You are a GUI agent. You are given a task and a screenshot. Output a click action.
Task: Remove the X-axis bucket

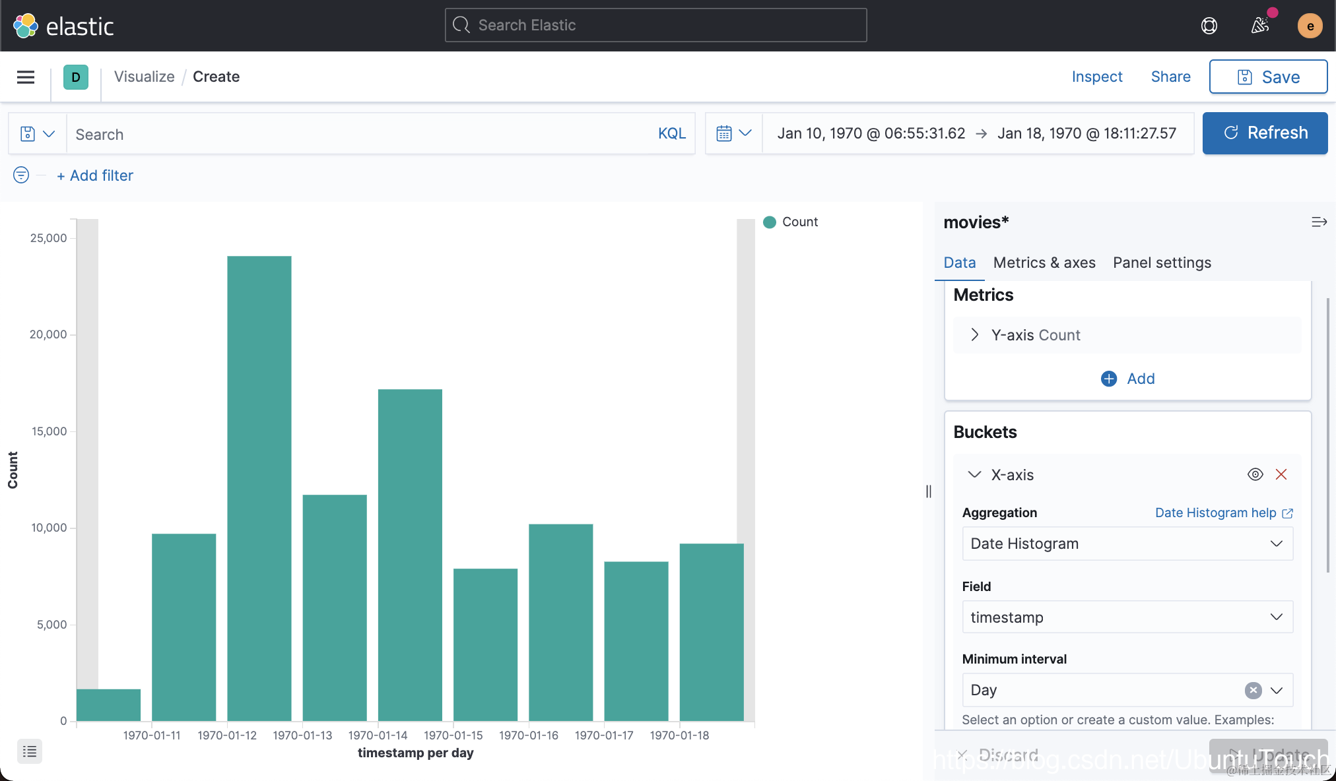1281,474
